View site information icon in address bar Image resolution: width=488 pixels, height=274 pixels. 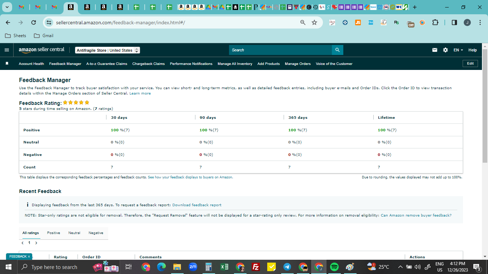point(49,22)
